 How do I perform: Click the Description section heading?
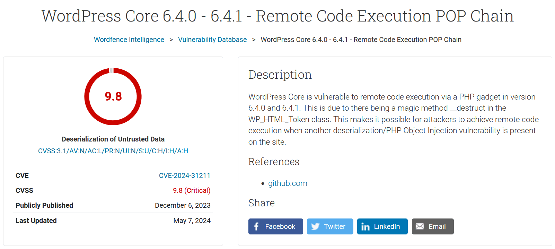point(280,75)
